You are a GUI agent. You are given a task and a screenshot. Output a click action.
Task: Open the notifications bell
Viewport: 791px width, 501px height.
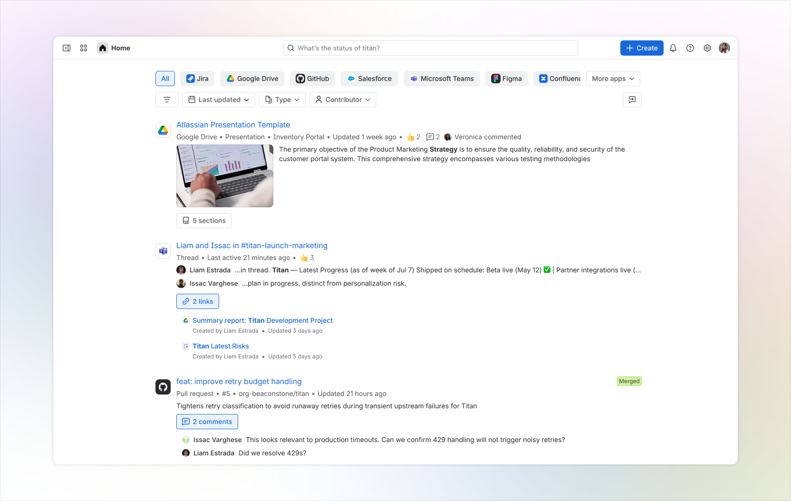click(673, 48)
